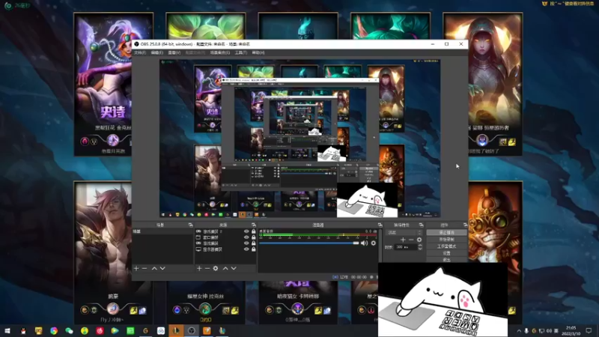Increase transition duration with up arrow
Screen dimensions: 599x337
tap(420, 246)
